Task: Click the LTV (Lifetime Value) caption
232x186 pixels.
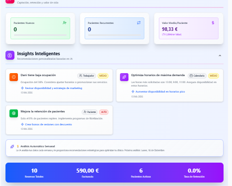Action: pyautogui.click(x=172, y=34)
